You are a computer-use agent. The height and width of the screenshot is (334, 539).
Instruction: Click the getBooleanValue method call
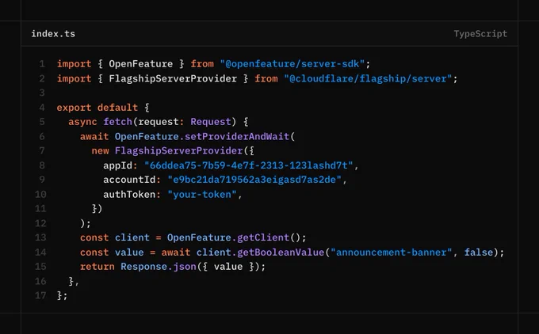tap(281, 252)
